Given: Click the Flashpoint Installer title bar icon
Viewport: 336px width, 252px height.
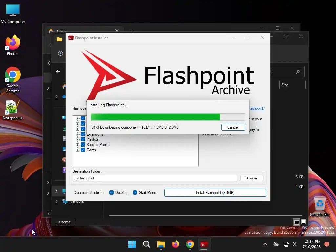Looking at the screenshot, I should click(71, 38).
